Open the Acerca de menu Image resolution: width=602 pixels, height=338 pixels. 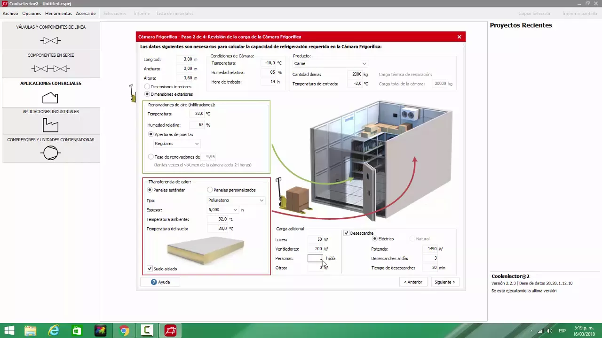(86, 14)
